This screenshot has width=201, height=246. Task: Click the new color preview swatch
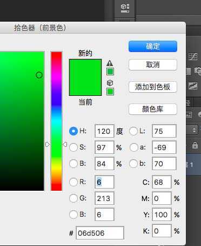tap(85, 68)
